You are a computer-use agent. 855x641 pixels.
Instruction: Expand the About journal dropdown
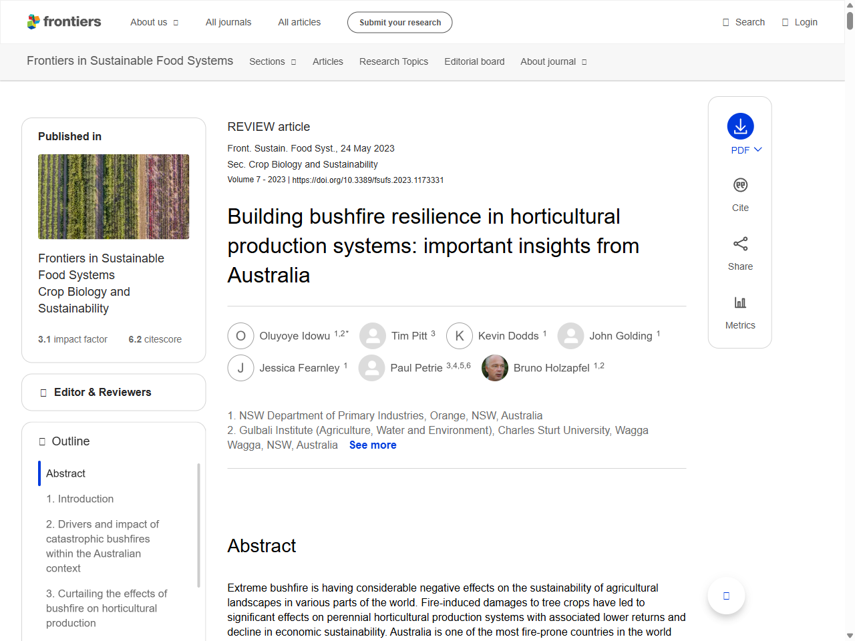tap(554, 61)
